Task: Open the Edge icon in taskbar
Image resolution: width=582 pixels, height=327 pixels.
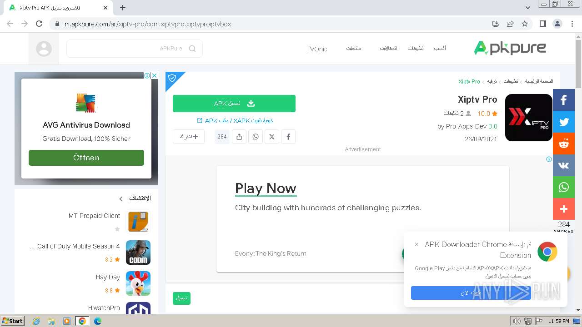Action: pos(97,321)
